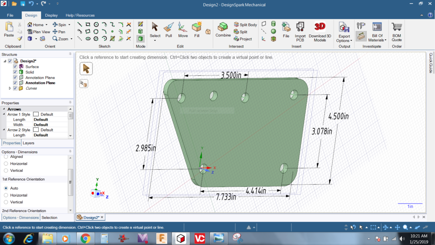Select the Line sketch tool
Image resolution: width=435 pixels, height=245 pixels.
[x=80, y=25]
